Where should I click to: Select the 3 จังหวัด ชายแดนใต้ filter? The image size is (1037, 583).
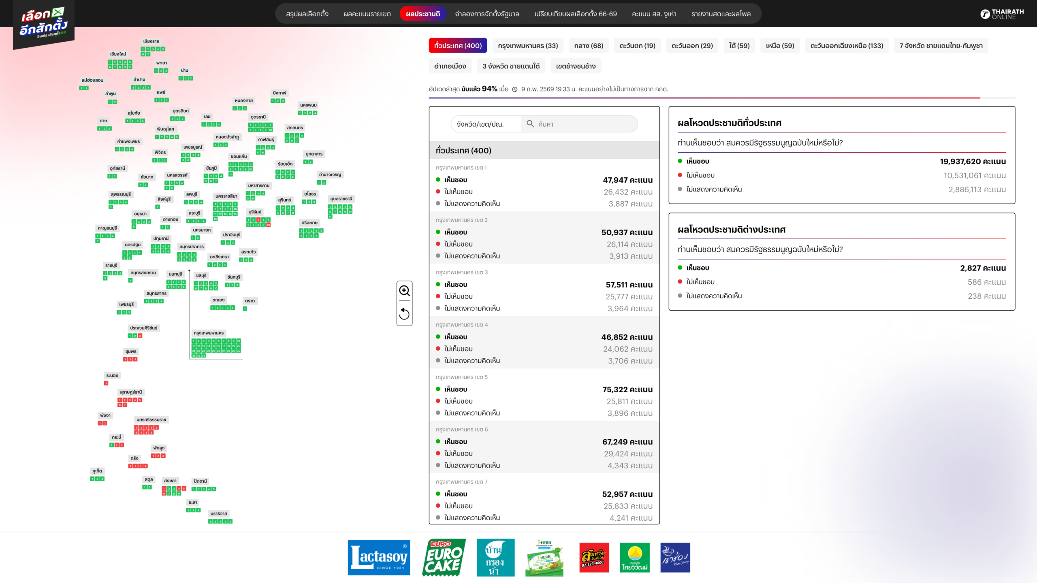coord(511,66)
